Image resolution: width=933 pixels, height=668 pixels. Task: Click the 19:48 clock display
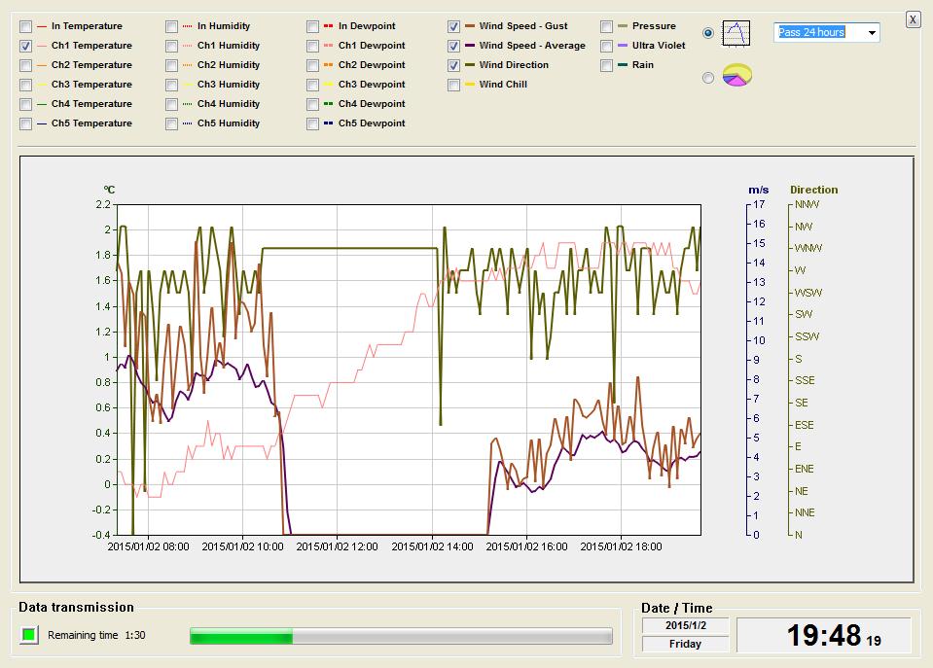tap(823, 636)
